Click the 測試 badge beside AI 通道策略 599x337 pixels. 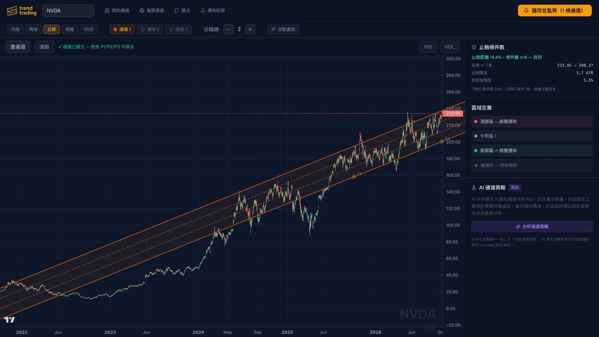point(515,188)
